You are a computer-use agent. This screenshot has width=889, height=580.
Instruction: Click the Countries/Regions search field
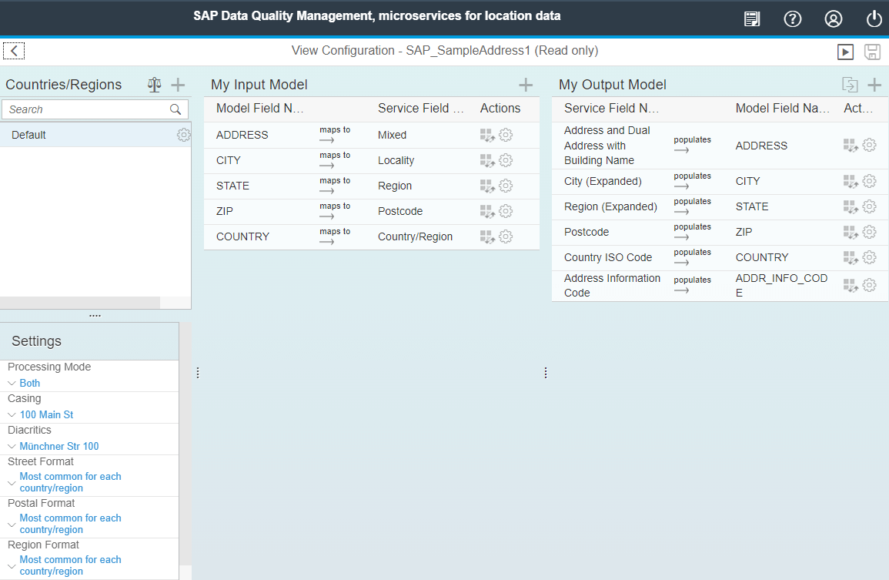click(85, 109)
